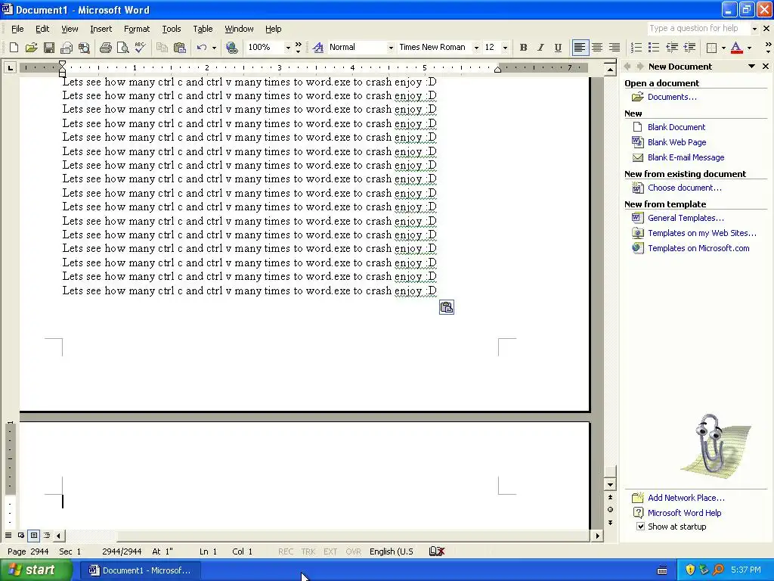Click the ruler tab stop selector
774x581 pixels.
pos(10,67)
